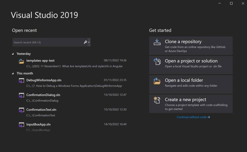This screenshot has height=152, width=247.
Task: Click the C:\...\ConfirmationTest path text
Action: click(41, 115)
